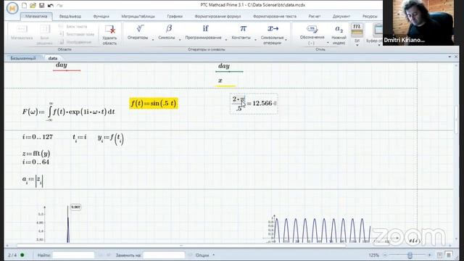Expand the Обозначения dropdown arrow
This screenshot has height=261, width=464.
pos(328,43)
